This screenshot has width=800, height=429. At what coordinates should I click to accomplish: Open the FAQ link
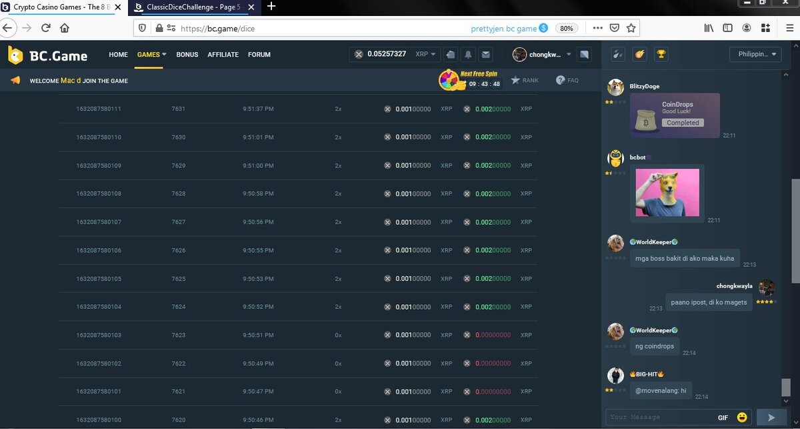coord(567,80)
